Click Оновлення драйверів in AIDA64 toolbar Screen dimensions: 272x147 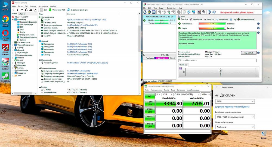pos(77,10)
